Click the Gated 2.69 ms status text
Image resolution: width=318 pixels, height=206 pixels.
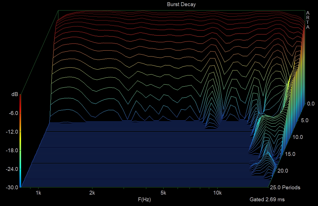pyautogui.click(x=267, y=200)
